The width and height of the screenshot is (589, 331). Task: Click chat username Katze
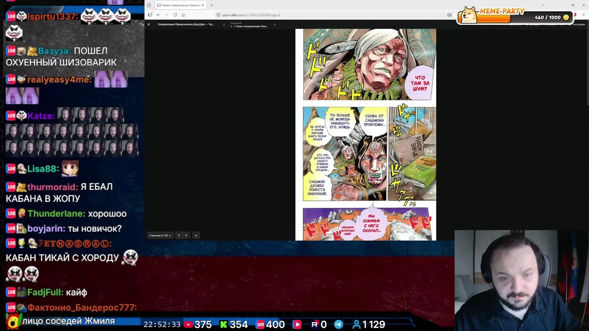tap(41, 116)
